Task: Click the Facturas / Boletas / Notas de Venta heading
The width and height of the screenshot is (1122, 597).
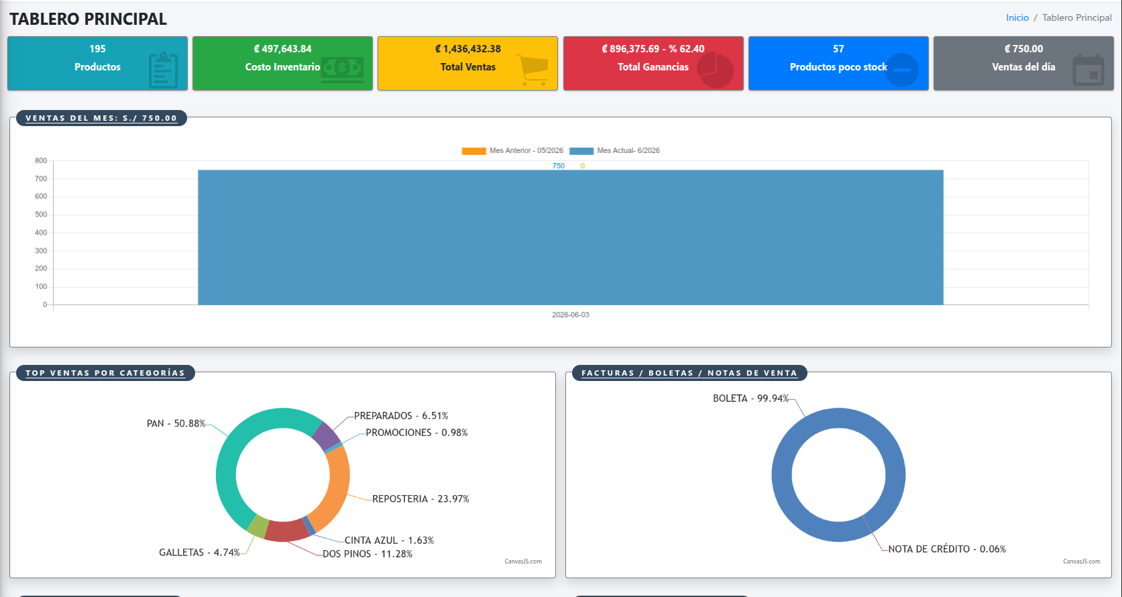Action: (689, 373)
